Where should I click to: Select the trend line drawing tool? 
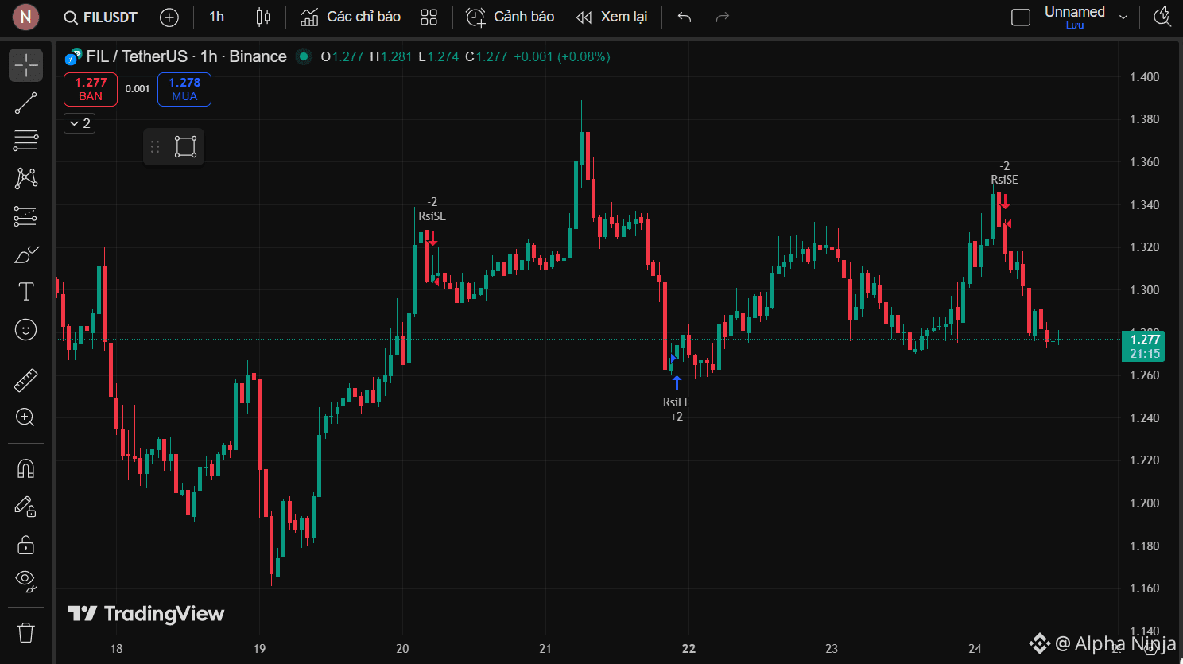coord(25,103)
